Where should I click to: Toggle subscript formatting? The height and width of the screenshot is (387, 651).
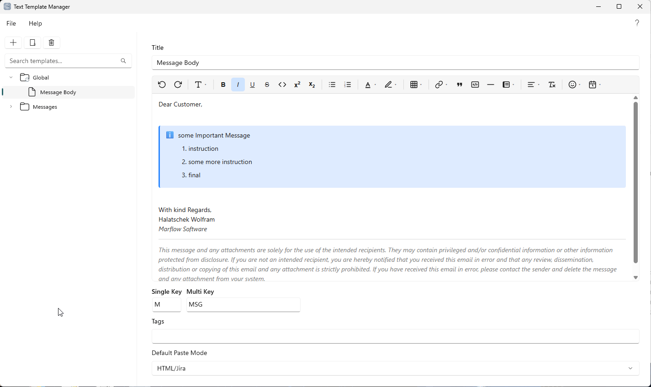click(312, 85)
